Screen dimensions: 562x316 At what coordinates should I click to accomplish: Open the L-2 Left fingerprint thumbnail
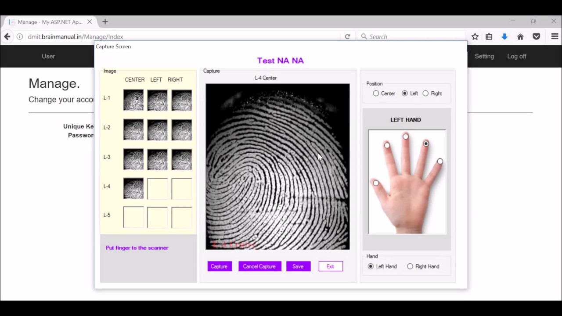pyautogui.click(x=158, y=130)
